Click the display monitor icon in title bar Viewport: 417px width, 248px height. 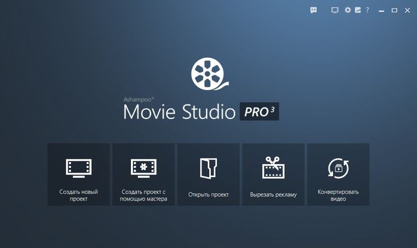tap(335, 10)
